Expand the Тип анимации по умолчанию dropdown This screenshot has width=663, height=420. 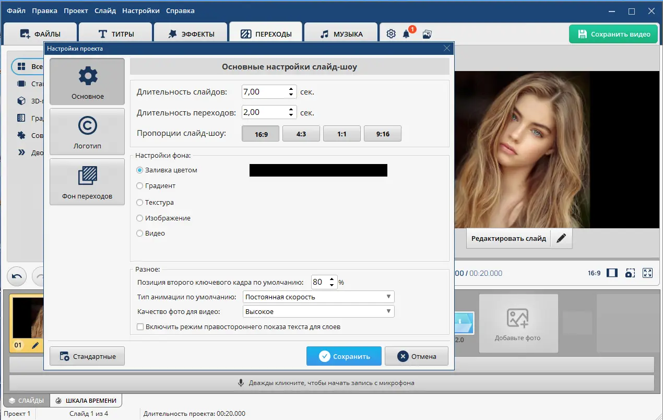click(318, 297)
